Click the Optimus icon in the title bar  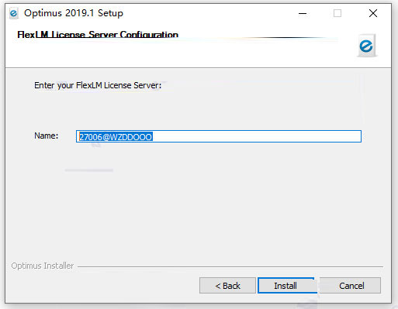(x=14, y=13)
